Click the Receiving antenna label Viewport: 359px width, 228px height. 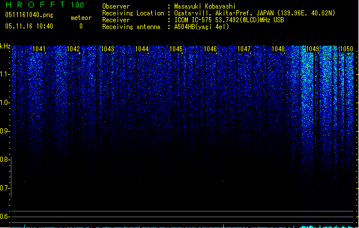131,27
